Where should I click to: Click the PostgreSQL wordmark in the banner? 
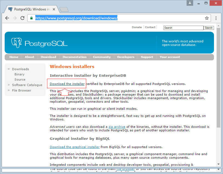pos(46,43)
